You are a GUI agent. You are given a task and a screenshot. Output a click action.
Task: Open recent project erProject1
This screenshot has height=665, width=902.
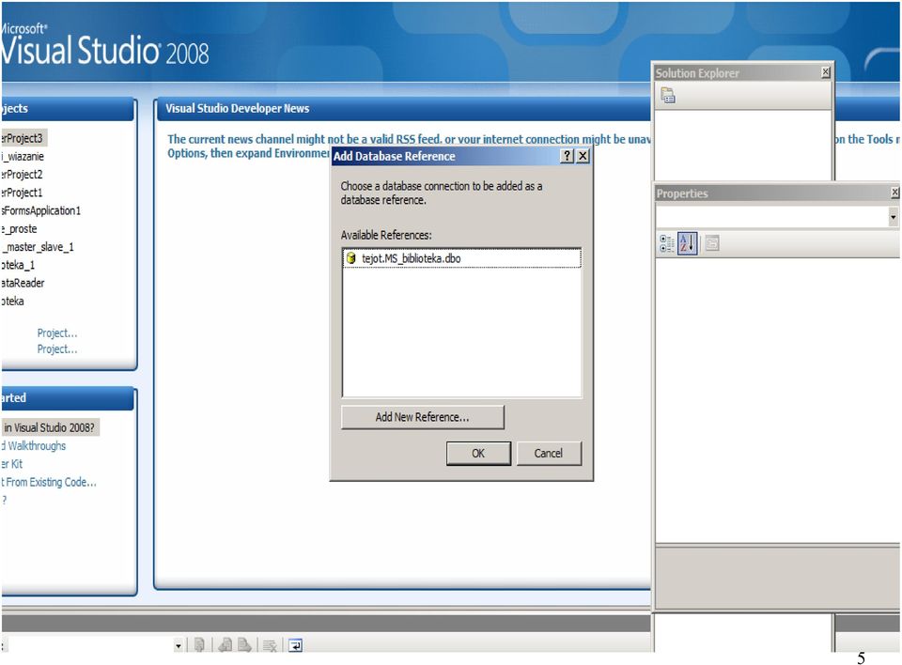(22, 193)
